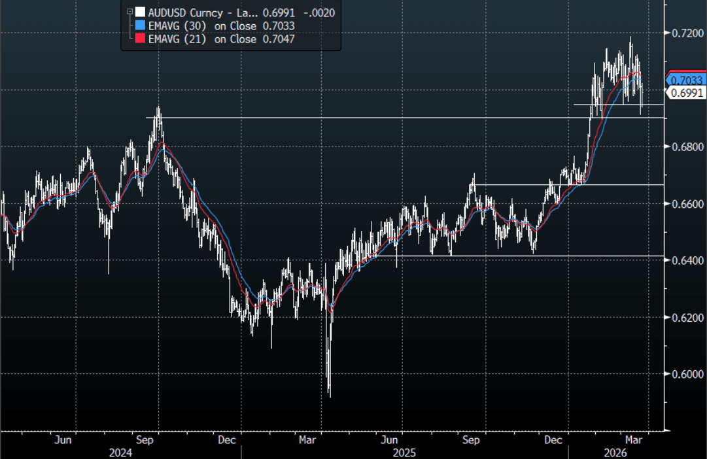Click the red EMAVG (21) color swatch
The image size is (707, 459).
[139, 39]
